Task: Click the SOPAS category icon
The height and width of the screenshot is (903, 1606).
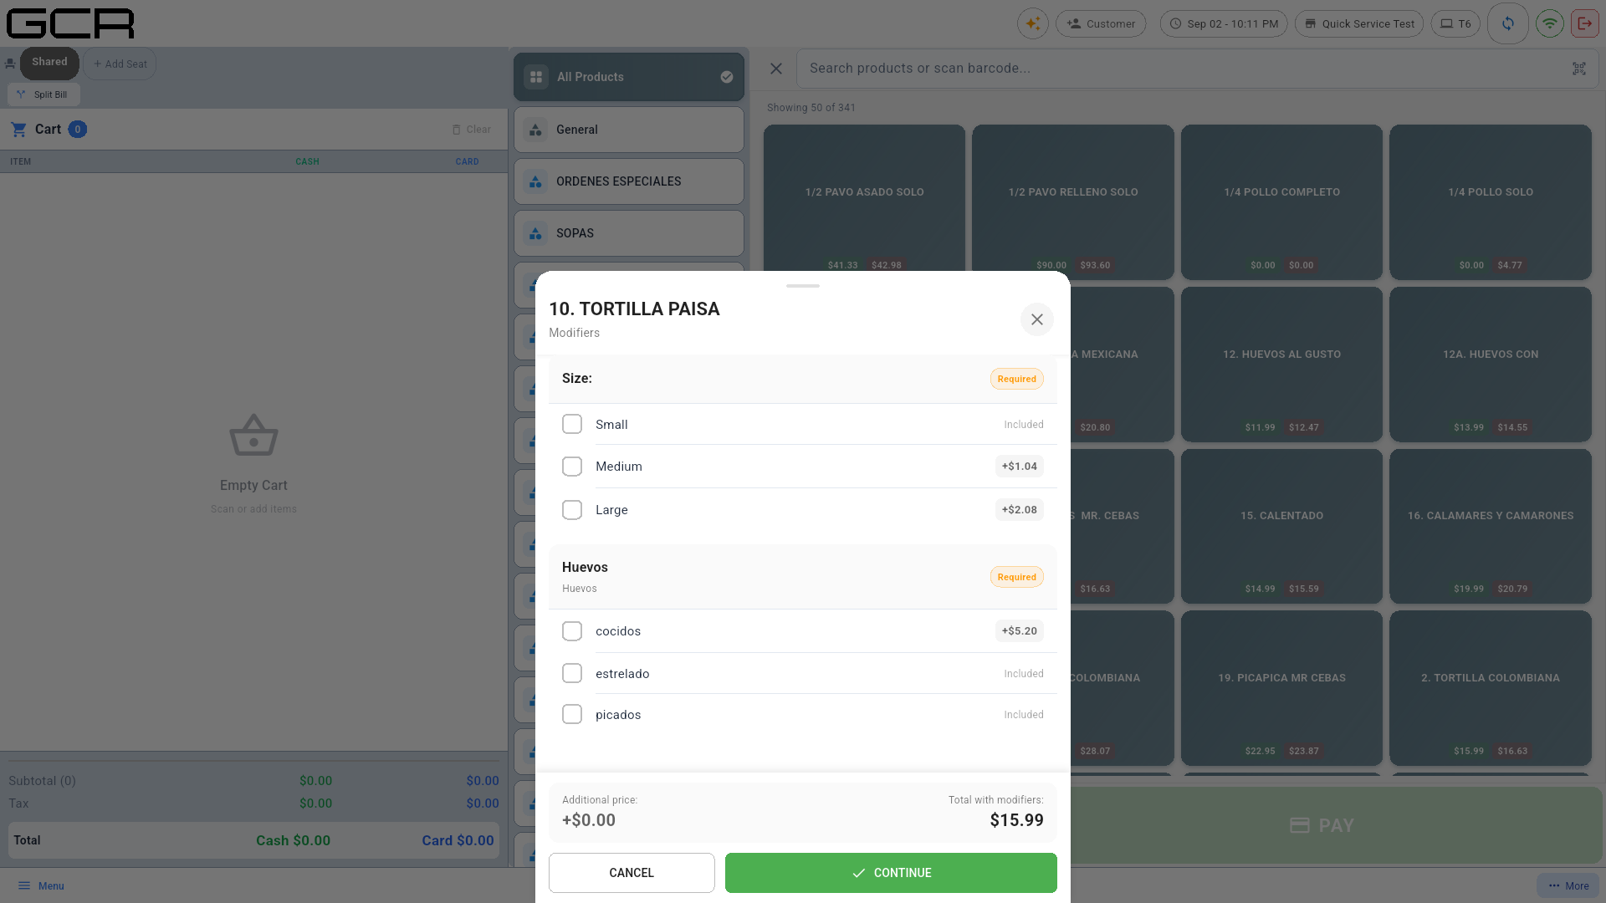Action: pyautogui.click(x=535, y=233)
